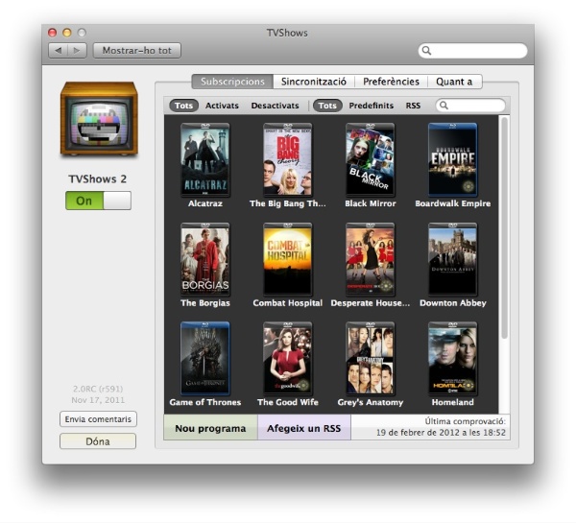This screenshot has width=576, height=523.
Task: Minimize the TVShows window
Action: (x=67, y=33)
